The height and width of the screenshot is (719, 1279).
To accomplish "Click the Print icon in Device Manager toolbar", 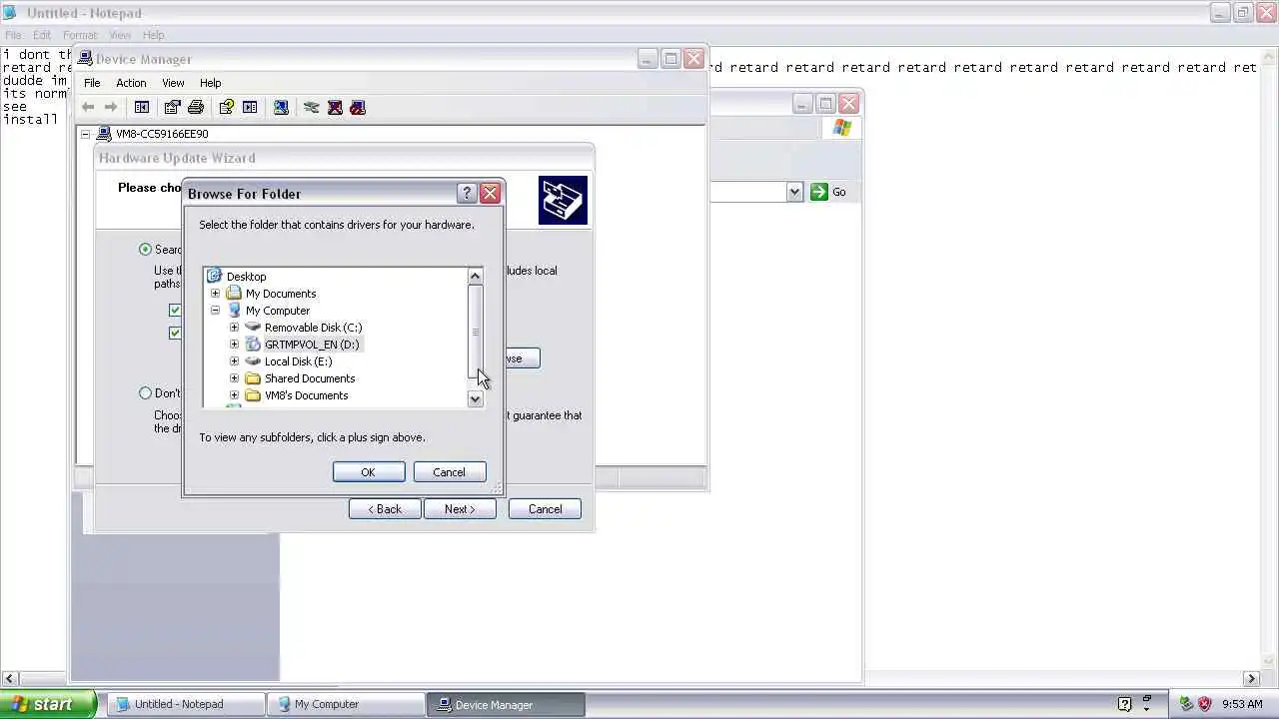I will [x=196, y=107].
